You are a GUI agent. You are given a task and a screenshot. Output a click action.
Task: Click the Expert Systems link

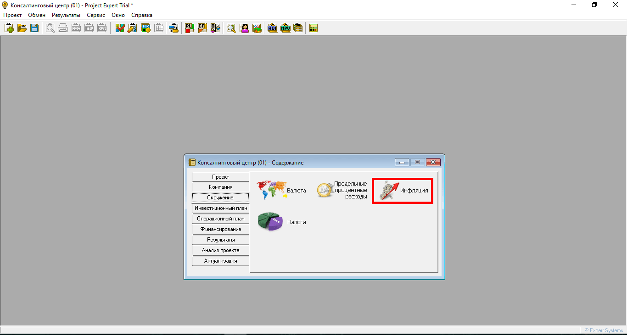[x=604, y=330]
